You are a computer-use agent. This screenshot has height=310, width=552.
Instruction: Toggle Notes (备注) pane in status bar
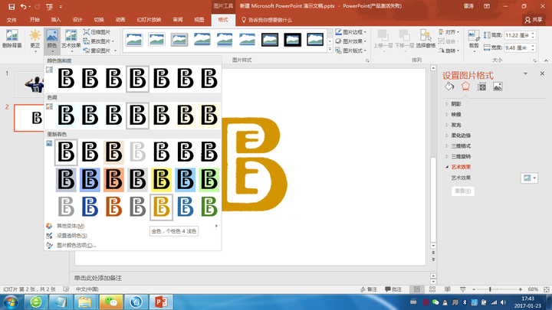(x=369, y=289)
